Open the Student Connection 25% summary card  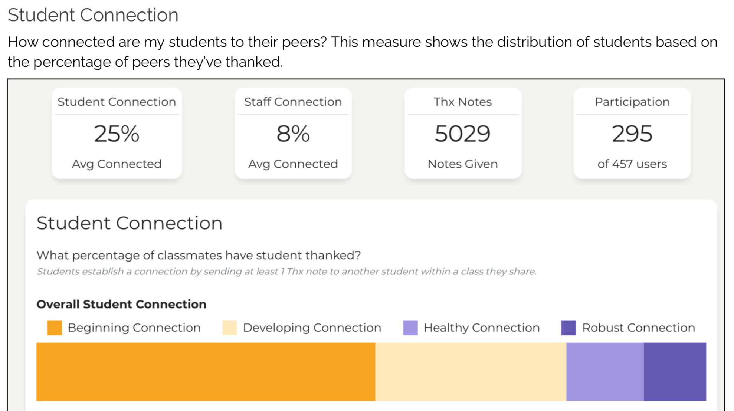coord(117,134)
